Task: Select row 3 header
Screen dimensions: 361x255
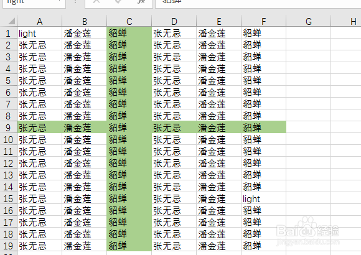Action: (x=9, y=57)
